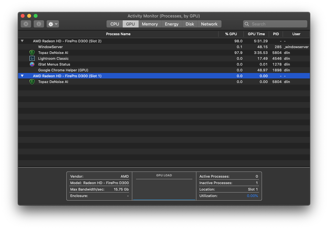This screenshot has height=229, width=328.
Task: Select AMD Radeon HD FirePro D300 (Slot 1)
Action: 164,76
